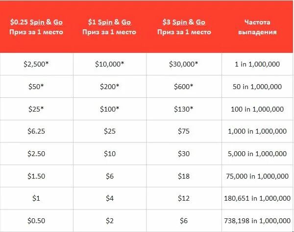Click the "738,198 in 1,000,000" frequency cell

[257, 220]
